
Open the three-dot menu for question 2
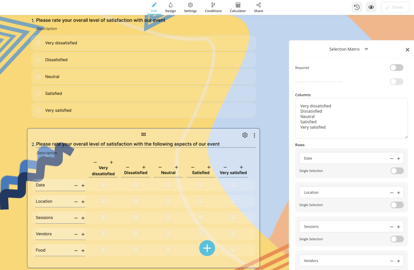pos(254,135)
